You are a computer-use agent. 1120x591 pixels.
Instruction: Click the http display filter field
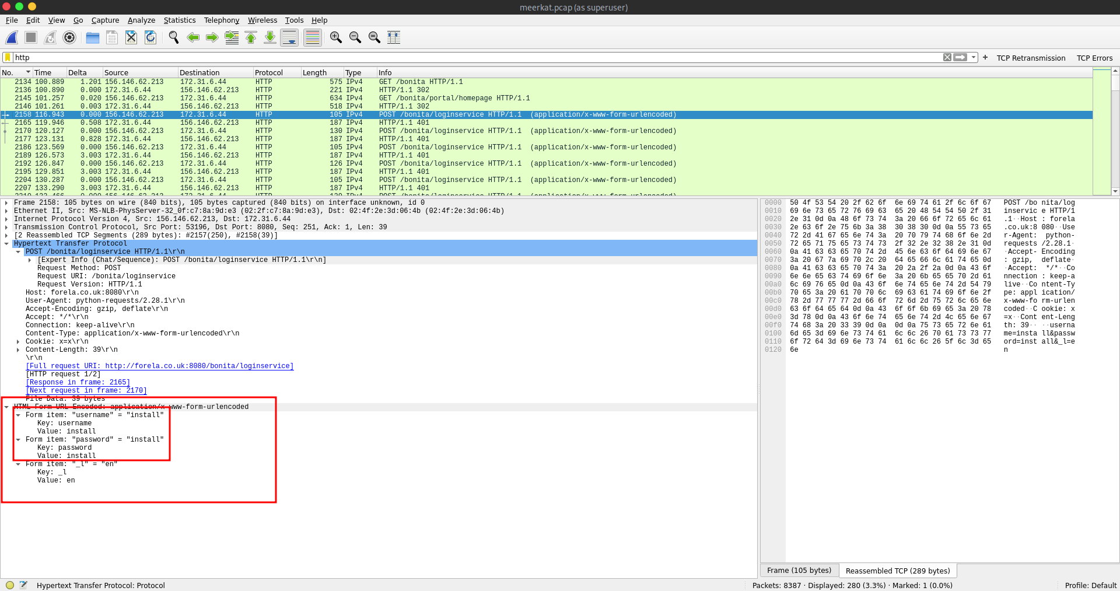467,57
